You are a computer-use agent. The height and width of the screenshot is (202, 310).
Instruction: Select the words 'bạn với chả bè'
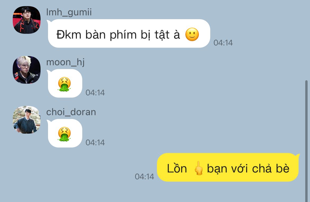pos(248,168)
